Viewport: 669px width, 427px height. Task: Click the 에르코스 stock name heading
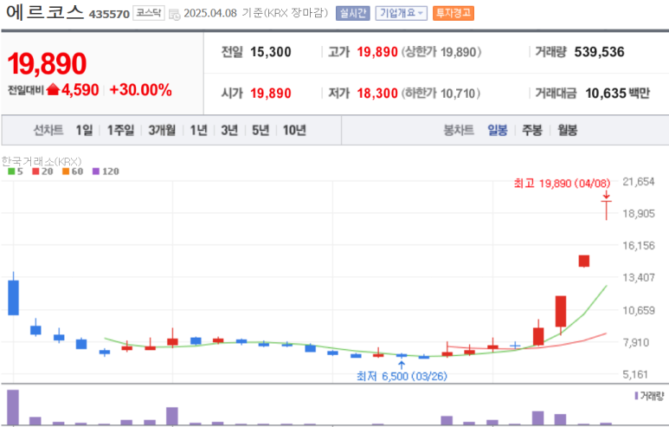[x=44, y=11]
